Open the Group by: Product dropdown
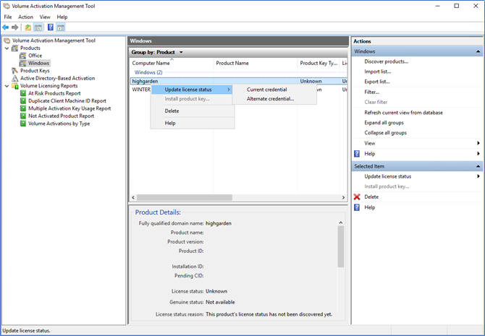Image resolution: width=485 pixels, height=336 pixels. 181,52
